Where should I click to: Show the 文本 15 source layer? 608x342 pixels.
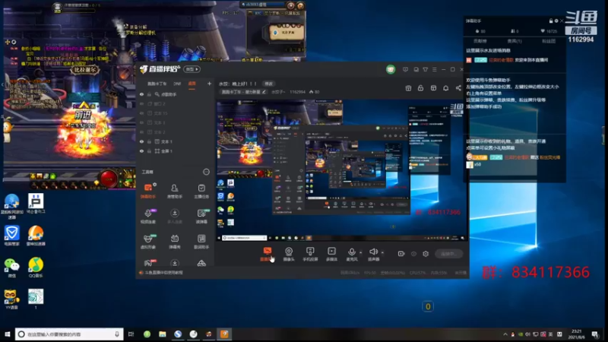click(141, 113)
